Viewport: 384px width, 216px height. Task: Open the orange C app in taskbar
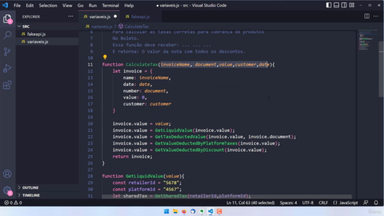tap(219, 211)
